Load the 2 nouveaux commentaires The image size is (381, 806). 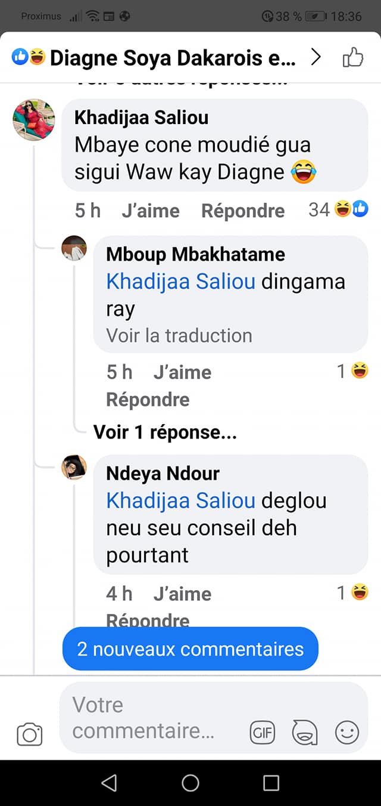pyautogui.click(x=190, y=649)
